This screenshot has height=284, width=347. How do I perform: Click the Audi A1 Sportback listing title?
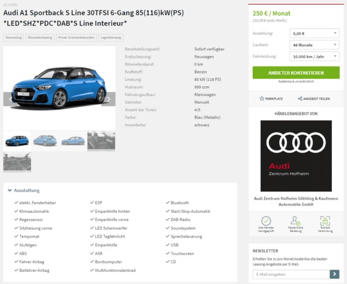(94, 18)
